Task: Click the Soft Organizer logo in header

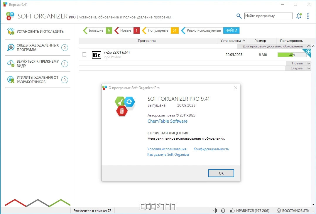Action: coord(10,16)
